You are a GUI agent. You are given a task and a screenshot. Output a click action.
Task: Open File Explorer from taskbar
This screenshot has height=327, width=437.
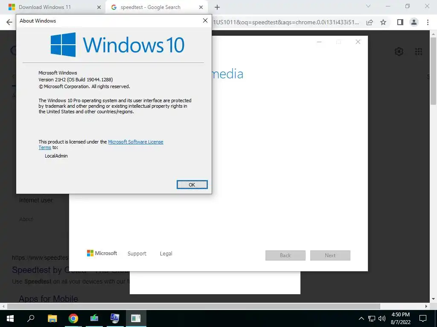(52, 318)
